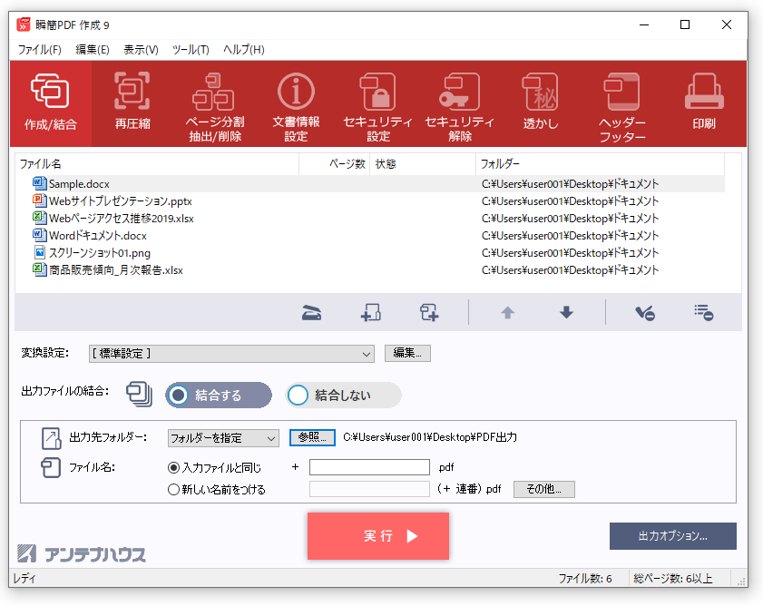Image resolution: width=763 pixels, height=606 pixels.
Task: Open ページ分割 抽出/削除 tool
Action: [x=215, y=103]
